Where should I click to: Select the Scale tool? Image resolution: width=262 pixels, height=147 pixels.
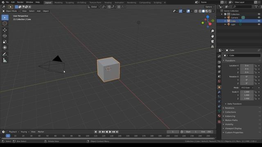pos(5,42)
